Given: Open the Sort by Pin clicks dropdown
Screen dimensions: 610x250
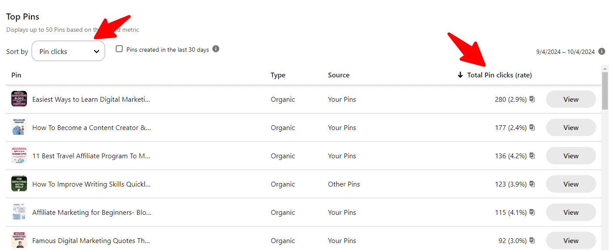Looking at the screenshot, I should click(x=68, y=51).
